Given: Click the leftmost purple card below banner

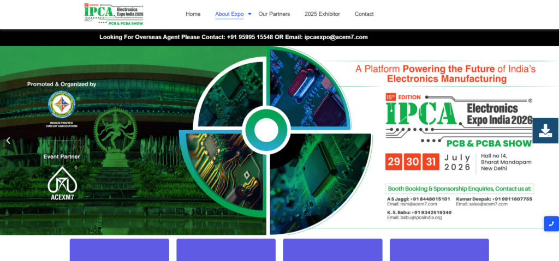Looking at the screenshot, I should (119, 250).
